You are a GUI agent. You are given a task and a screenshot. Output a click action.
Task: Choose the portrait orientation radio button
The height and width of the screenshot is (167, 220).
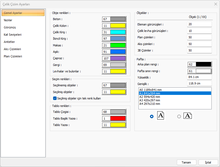coord(152,116)
